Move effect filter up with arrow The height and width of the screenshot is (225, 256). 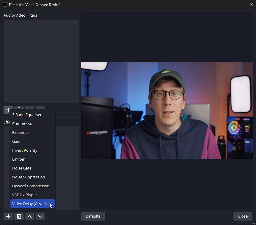coord(30,216)
